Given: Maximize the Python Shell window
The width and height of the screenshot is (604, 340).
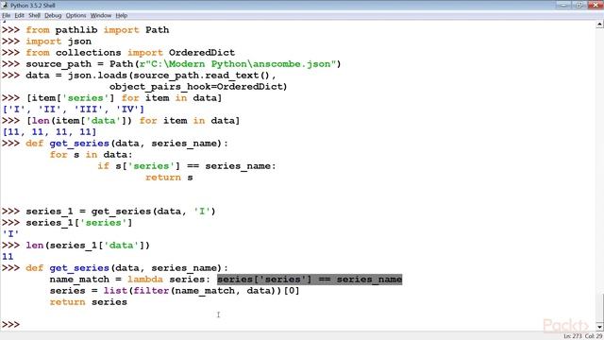Looking at the screenshot, I should pyautogui.click(x=579, y=5).
